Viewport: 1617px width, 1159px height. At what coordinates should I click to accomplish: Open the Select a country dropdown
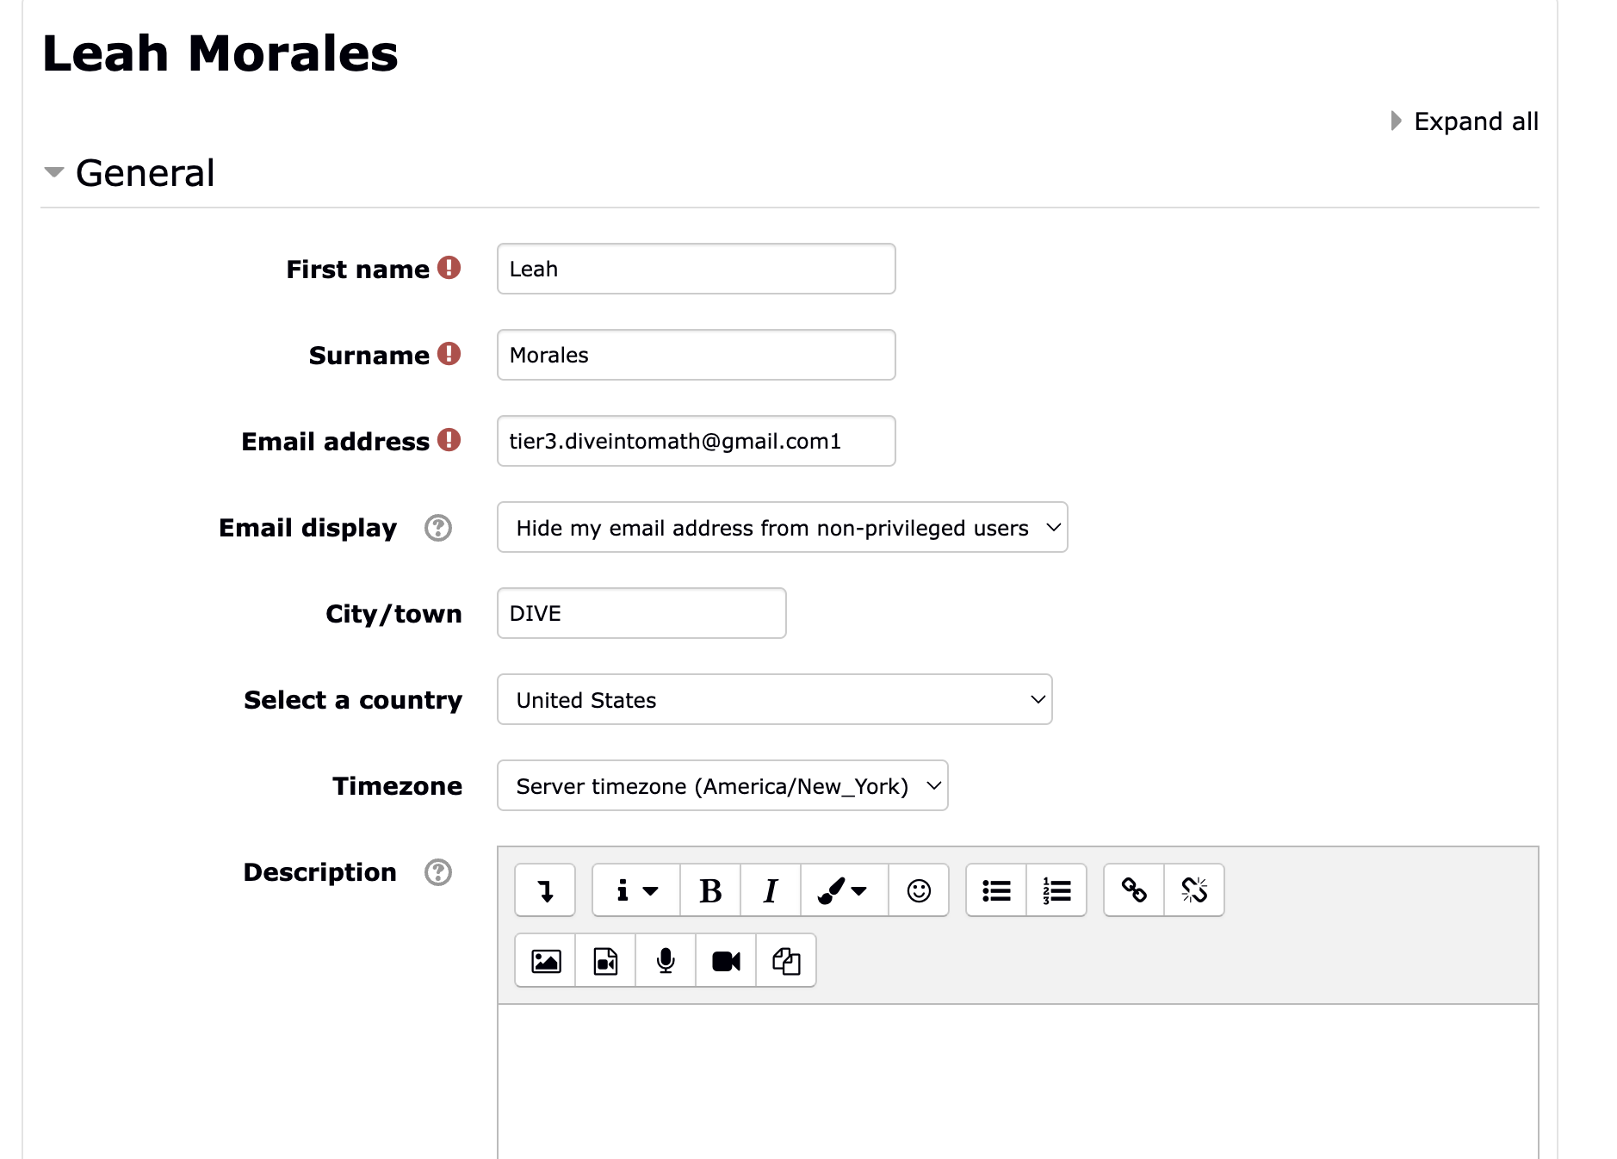coord(774,700)
